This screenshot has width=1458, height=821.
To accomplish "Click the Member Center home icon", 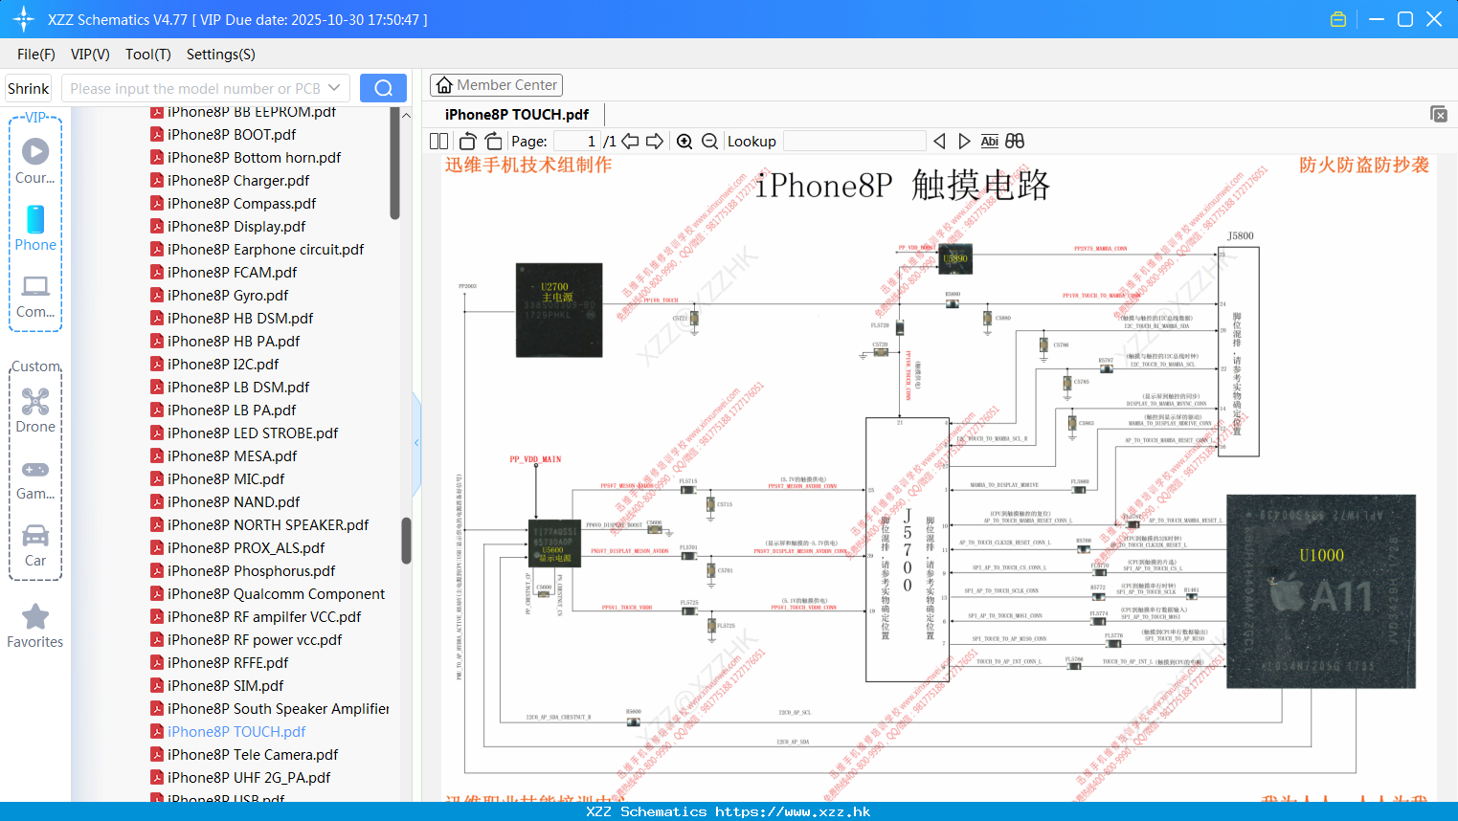I will click(444, 85).
